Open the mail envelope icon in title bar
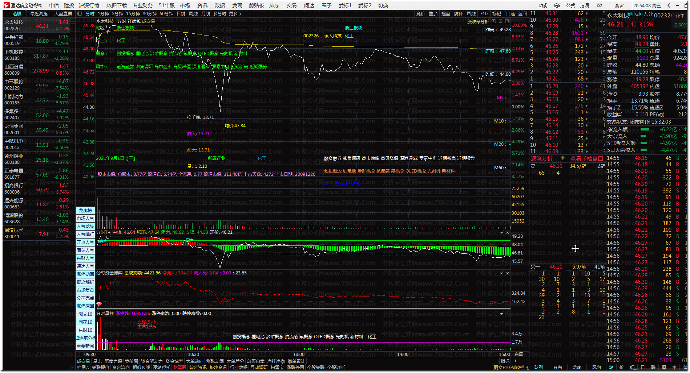 (599, 5)
